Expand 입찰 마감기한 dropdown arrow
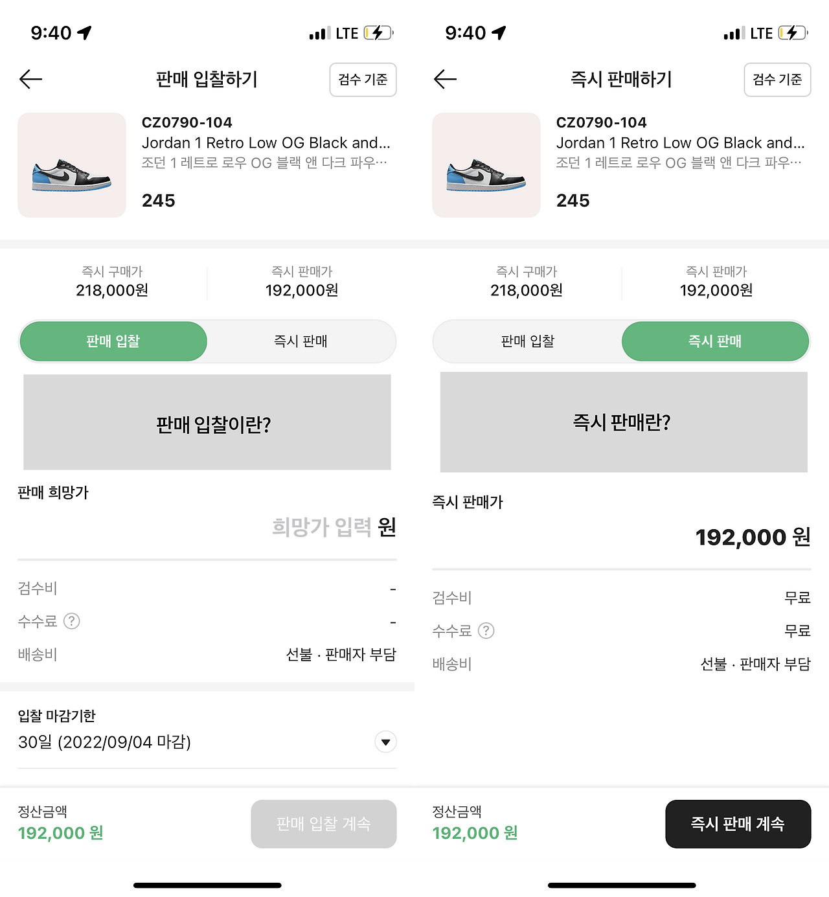 pyautogui.click(x=385, y=742)
